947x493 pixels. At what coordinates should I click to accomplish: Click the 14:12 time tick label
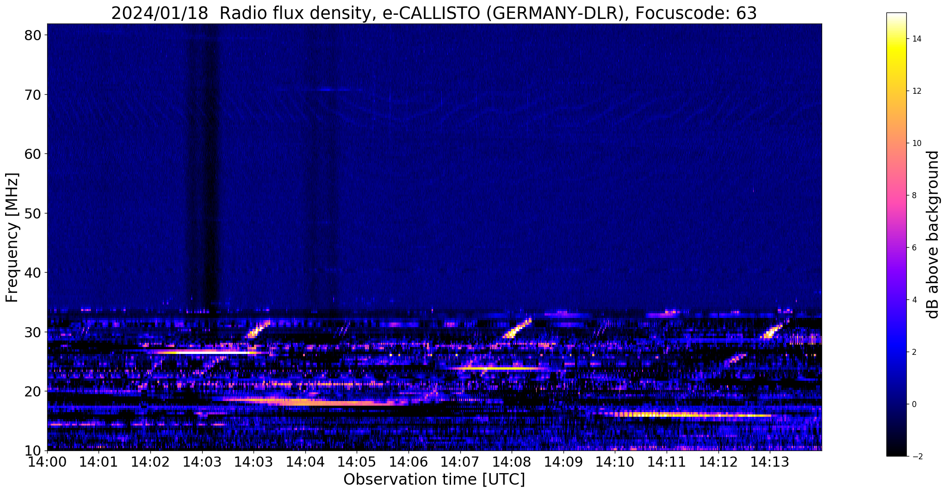pos(718,463)
